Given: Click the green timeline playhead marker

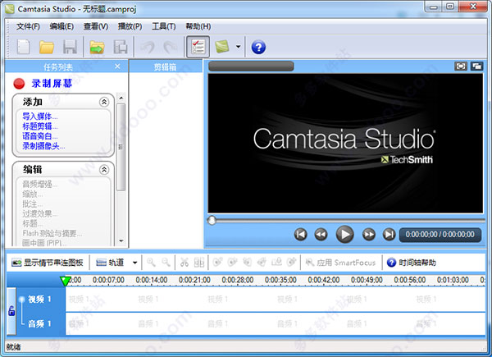Looking at the screenshot, I should click(66, 281).
